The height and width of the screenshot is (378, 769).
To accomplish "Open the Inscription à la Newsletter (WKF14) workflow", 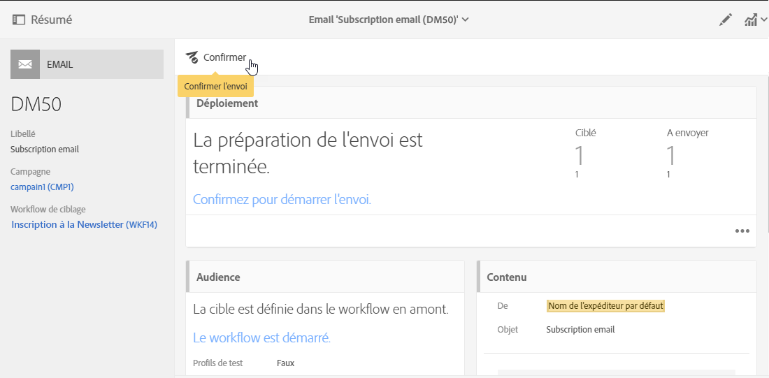I will 84,224.
